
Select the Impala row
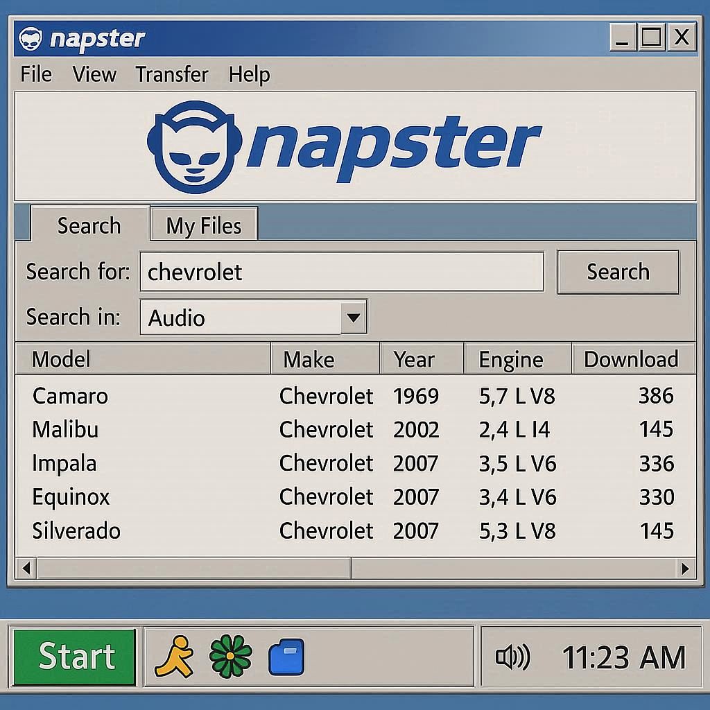(x=354, y=463)
